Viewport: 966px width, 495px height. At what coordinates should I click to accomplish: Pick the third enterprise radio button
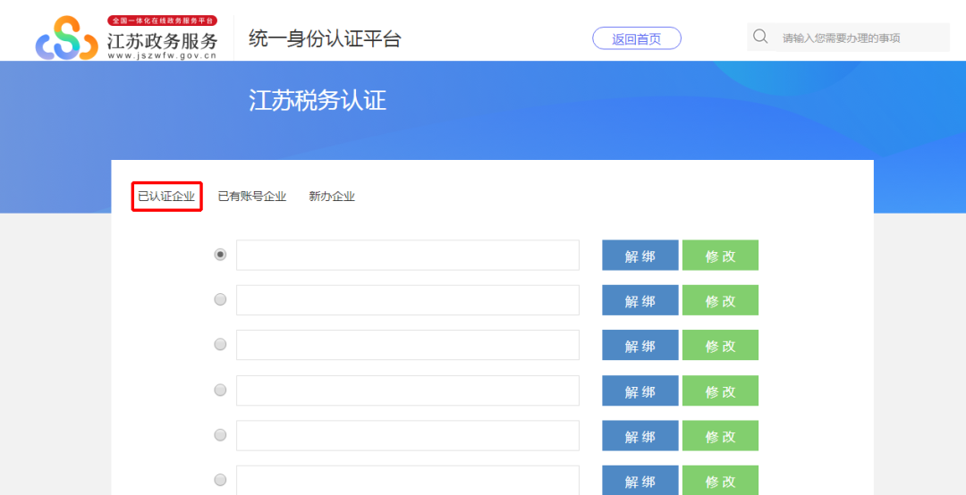[220, 344]
